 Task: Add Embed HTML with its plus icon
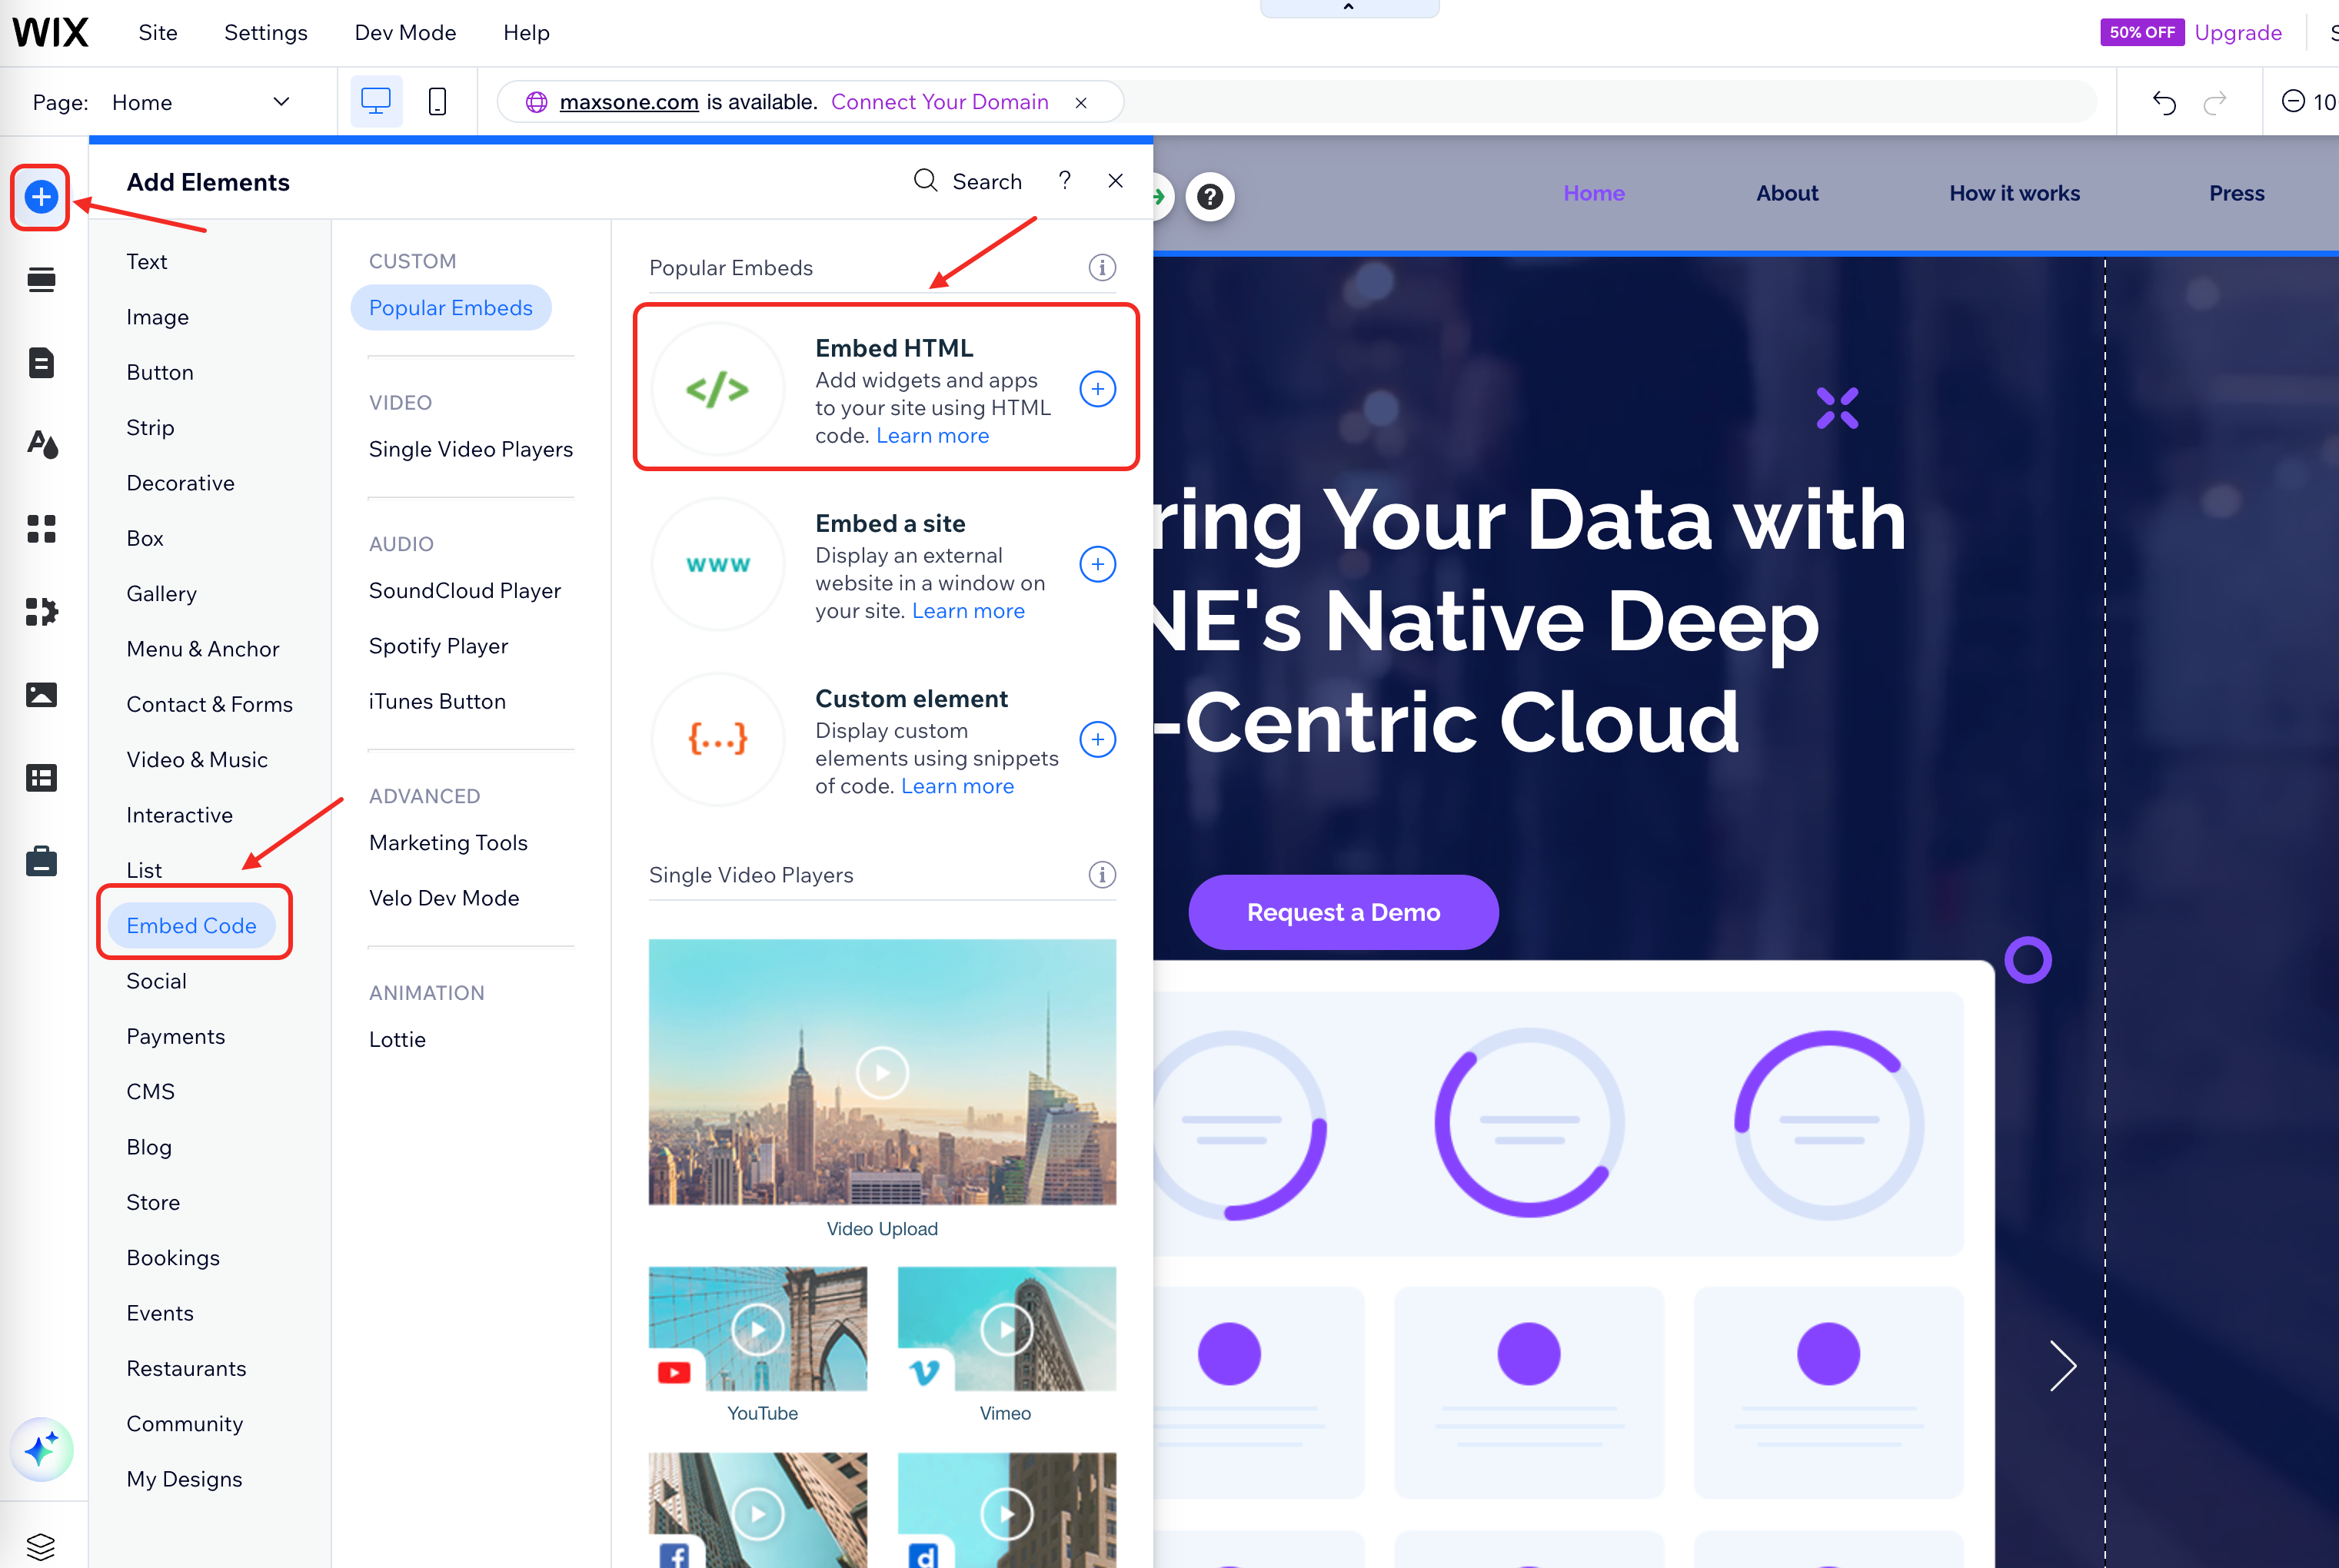(1097, 389)
